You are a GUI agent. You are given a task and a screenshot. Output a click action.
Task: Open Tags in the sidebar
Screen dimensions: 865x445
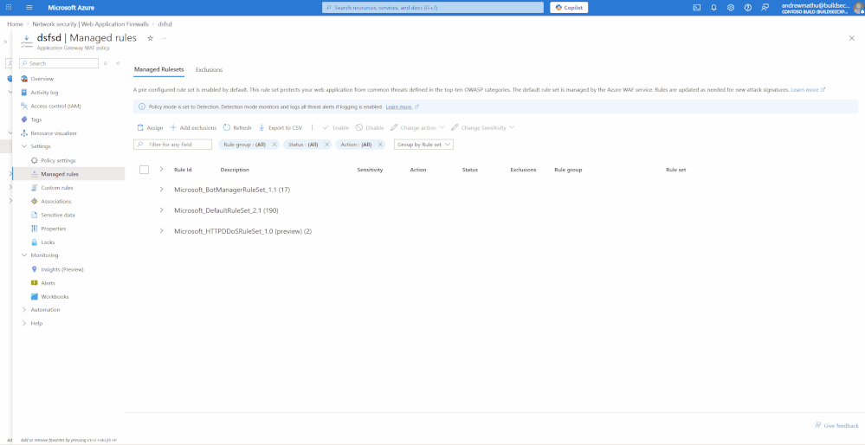click(36, 119)
